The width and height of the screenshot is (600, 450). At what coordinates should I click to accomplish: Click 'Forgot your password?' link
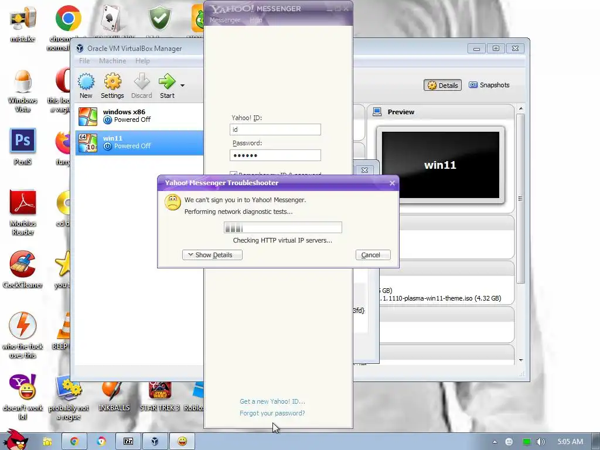pos(272,413)
